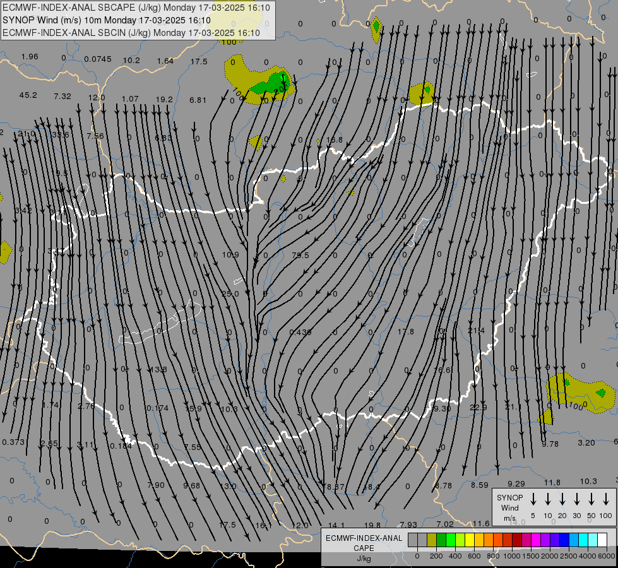The height and width of the screenshot is (568, 618).
Task: Click the 400 tick label on CAPE scale
Action: [455, 556]
